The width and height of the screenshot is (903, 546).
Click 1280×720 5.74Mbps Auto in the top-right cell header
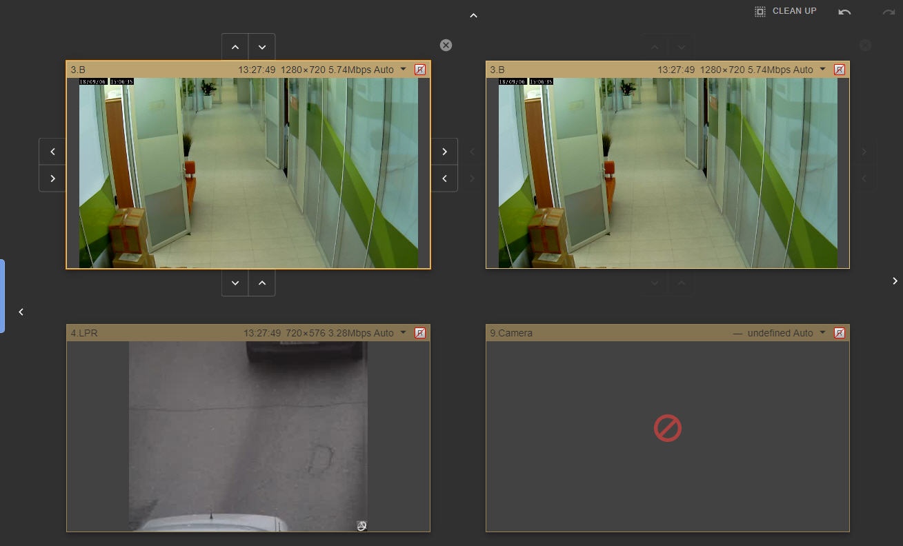click(x=757, y=70)
